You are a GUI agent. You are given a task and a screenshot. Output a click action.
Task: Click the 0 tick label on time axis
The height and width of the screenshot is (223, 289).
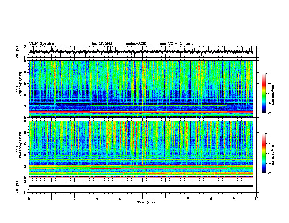pyautogui.click(x=29, y=199)
